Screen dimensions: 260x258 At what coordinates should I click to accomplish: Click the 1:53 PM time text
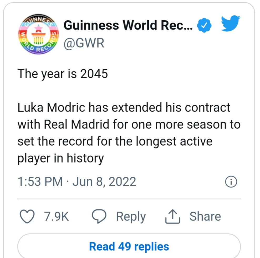tap(40, 182)
